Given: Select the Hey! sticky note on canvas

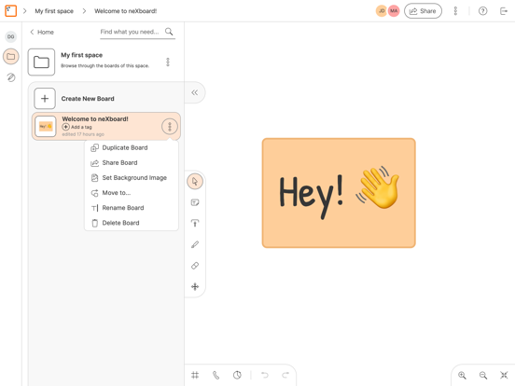Looking at the screenshot, I should click(x=339, y=193).
